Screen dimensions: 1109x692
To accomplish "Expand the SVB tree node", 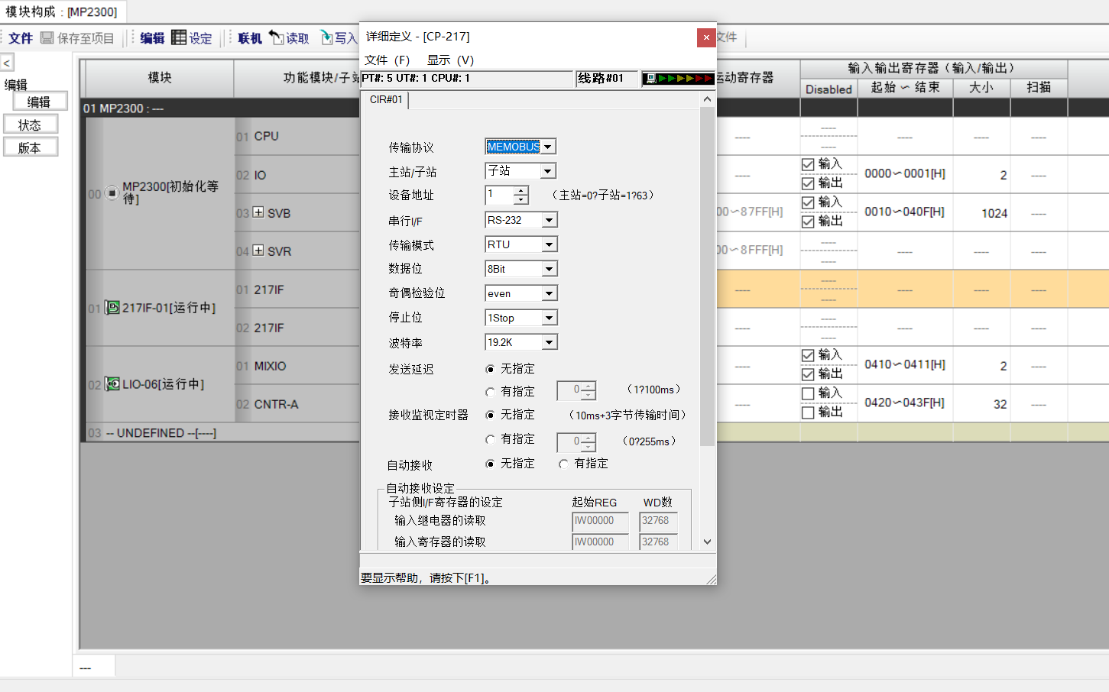I will 258,212.
